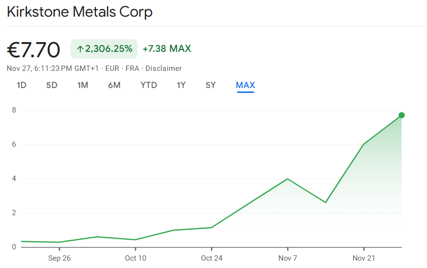
Task: Select the Oct 24 date marker
Action: point(212,258)
